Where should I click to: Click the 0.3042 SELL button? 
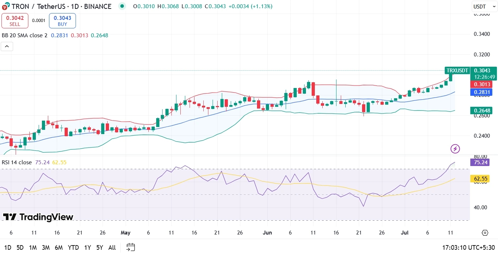(x=15, y=21)
